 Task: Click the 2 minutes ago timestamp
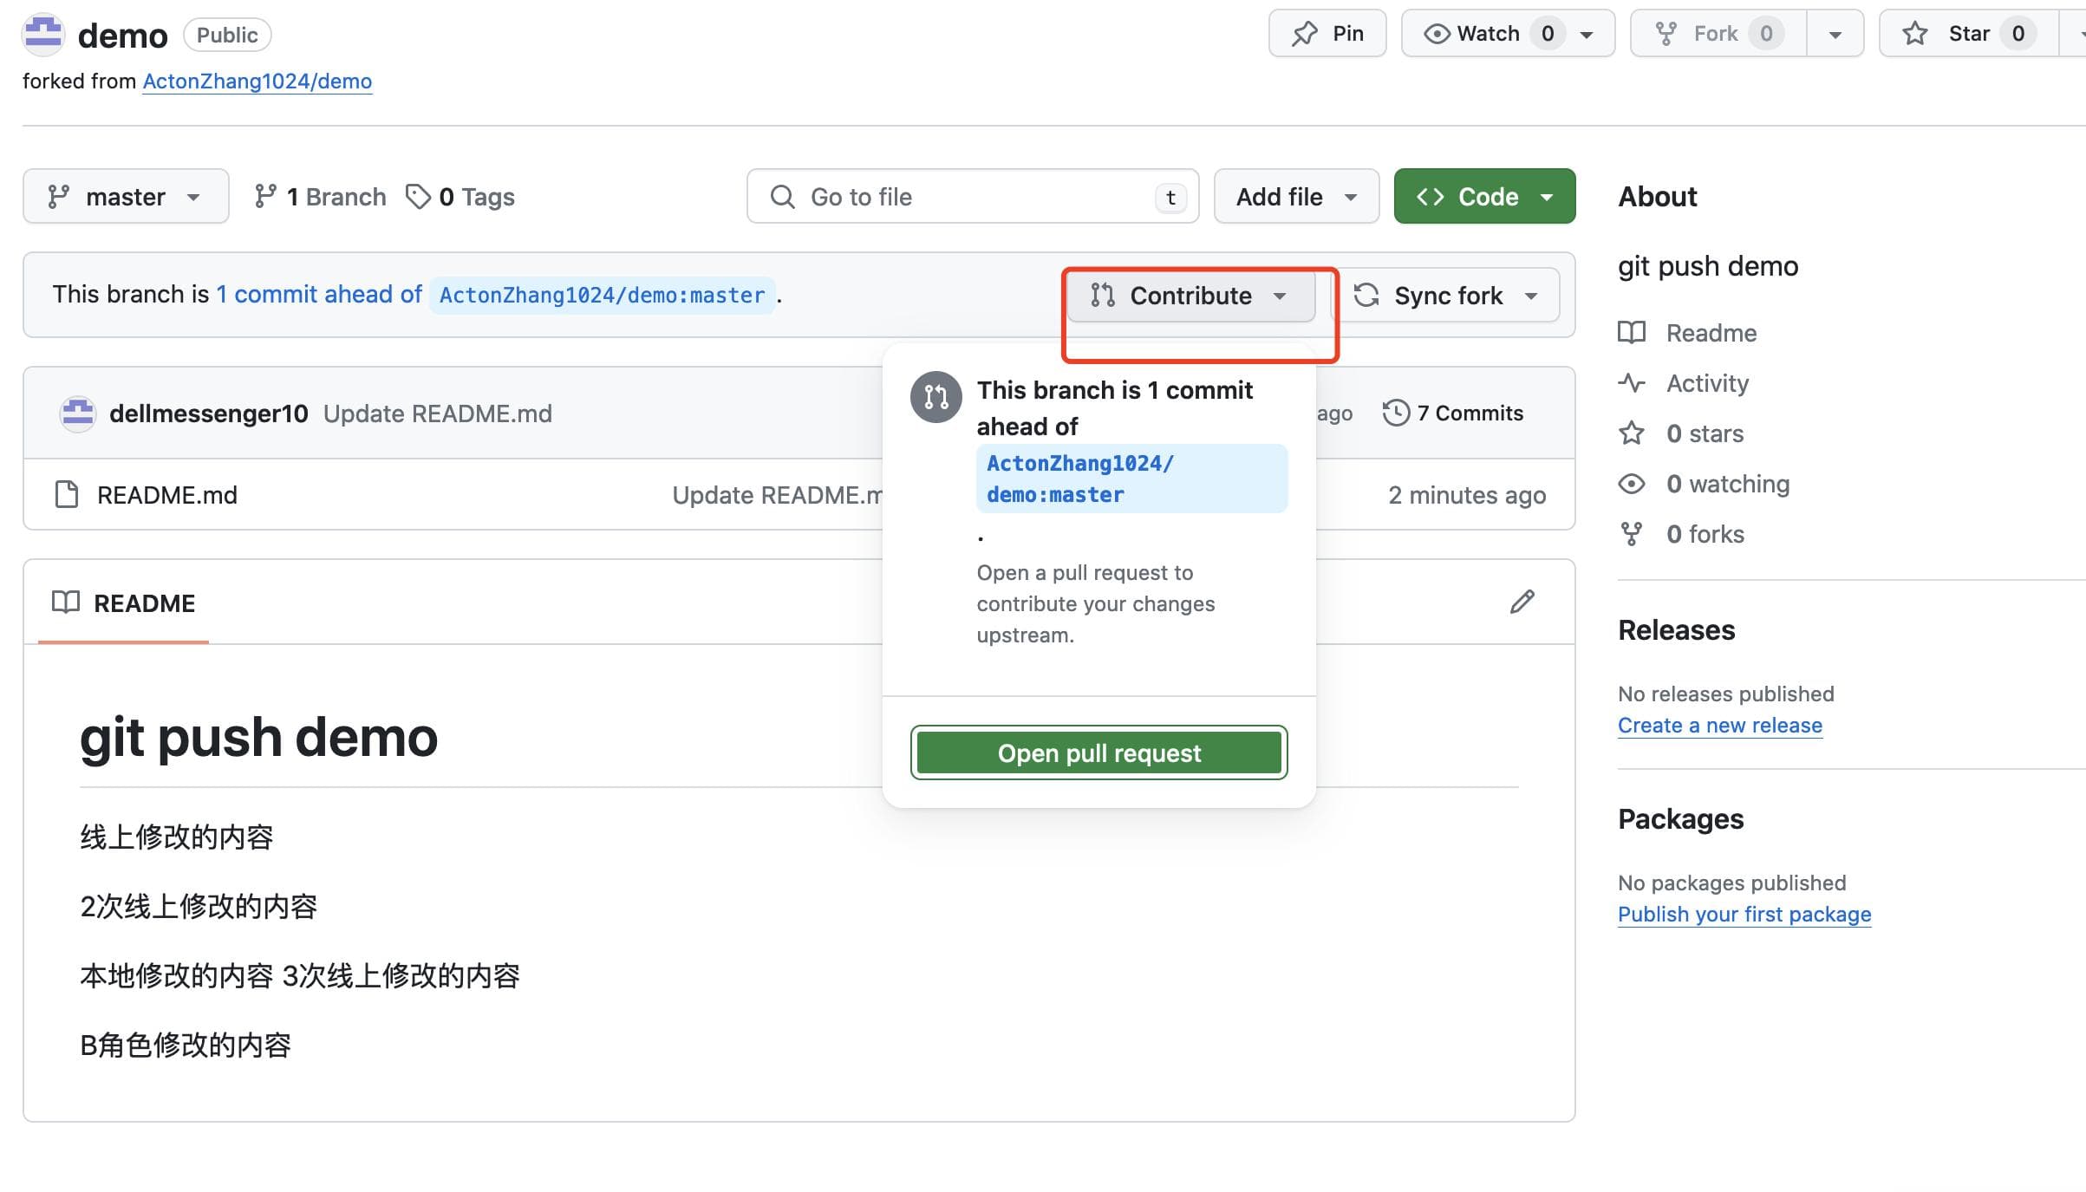[1467, 495]
